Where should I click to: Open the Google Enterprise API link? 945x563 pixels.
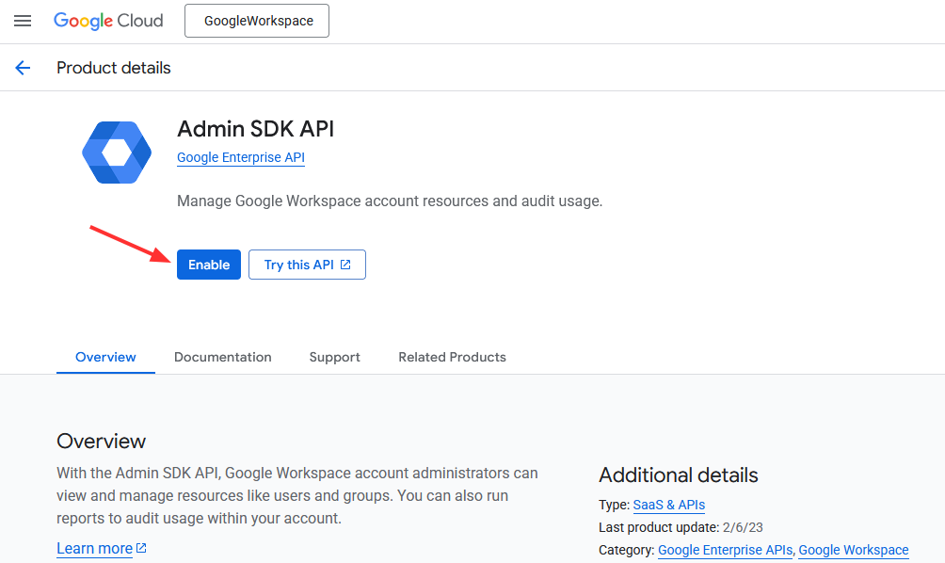pyautogui.click(x=241, y=157)
